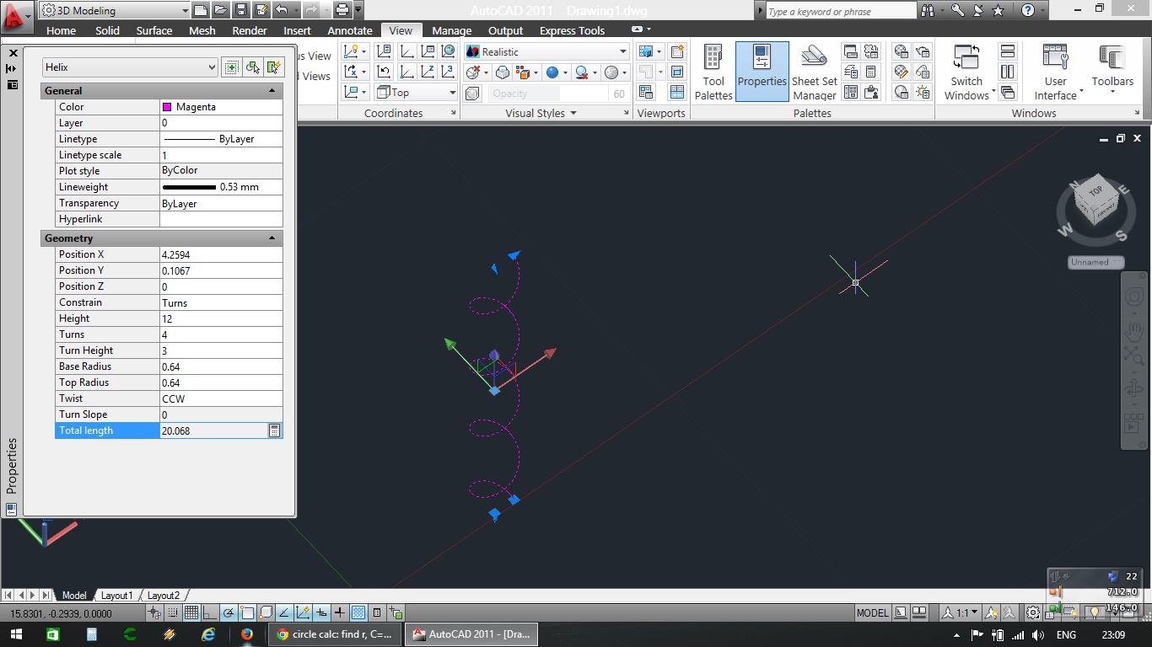Expand the Visual Styles panel arrow
Viewport: 1152px width, 647px height.
(573, 113)
